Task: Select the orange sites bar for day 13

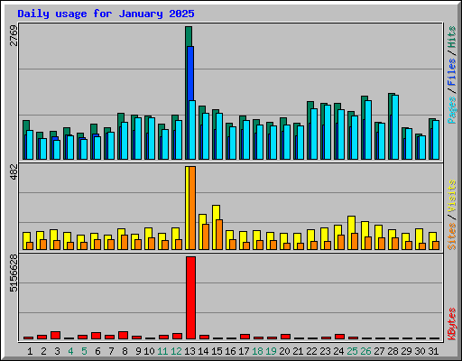Action: pyautogui.click(x=192, y=208)
